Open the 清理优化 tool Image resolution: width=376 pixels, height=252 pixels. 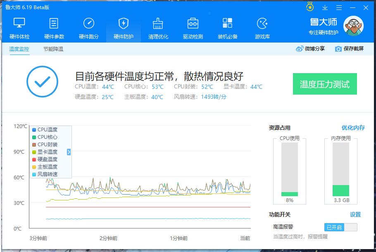pyautogui.click(x=158, y=27)
